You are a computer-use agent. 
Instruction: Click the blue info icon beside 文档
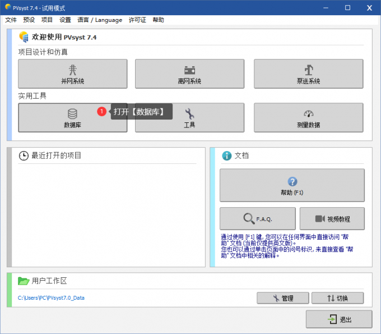(227, 156)
